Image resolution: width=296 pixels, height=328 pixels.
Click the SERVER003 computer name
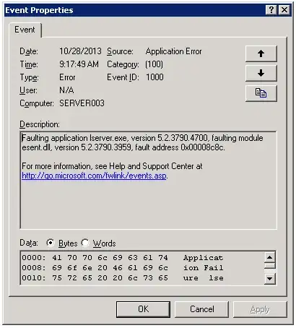[82, 103]
